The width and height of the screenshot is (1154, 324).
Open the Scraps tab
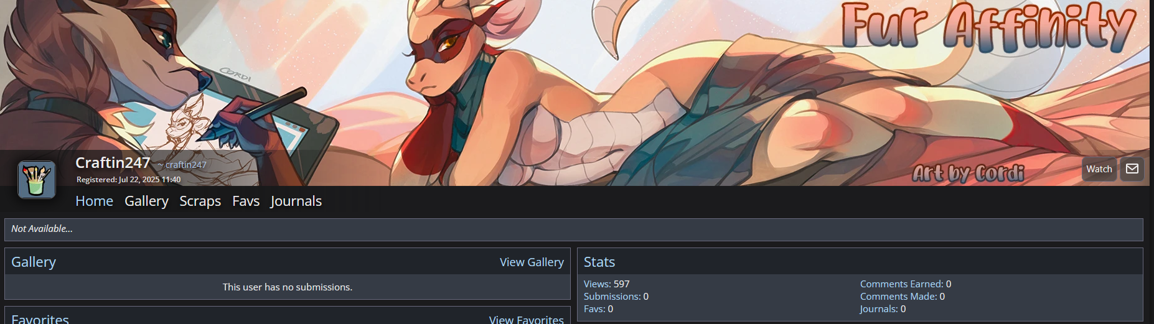pyautogui.click(x=200, y=201)
